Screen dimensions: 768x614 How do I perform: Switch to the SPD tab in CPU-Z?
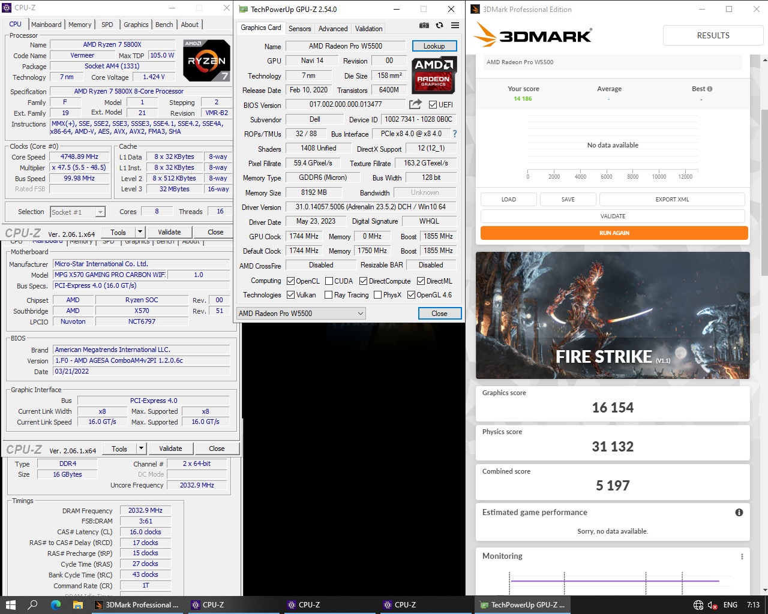pos(107,25)
